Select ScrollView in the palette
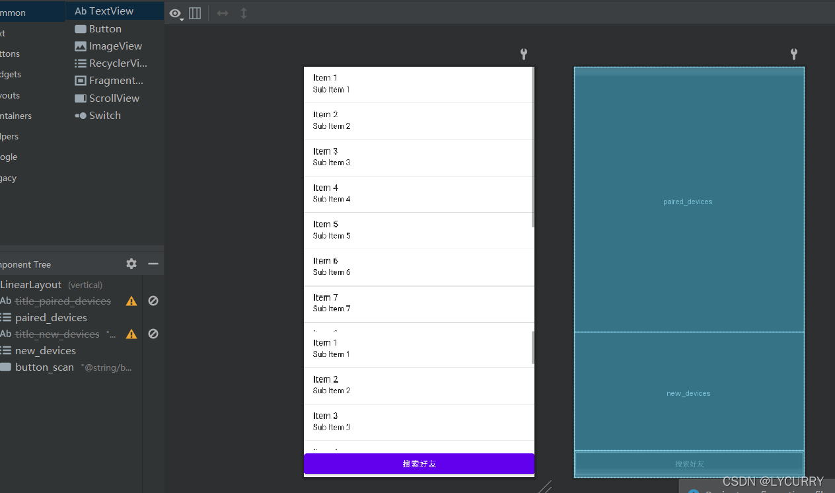Viewport: 835px width, 493px height. (x=114, y=98)
